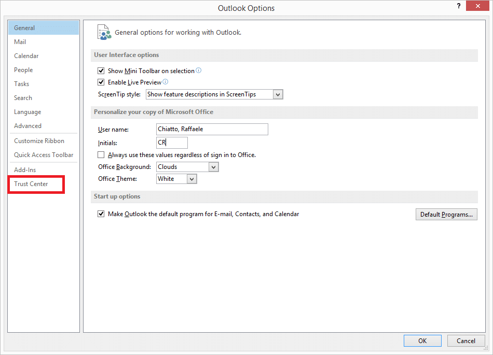Click into the Initials field
The height and width of the screenshot is (355, 493).
click(x=172, y=143)
